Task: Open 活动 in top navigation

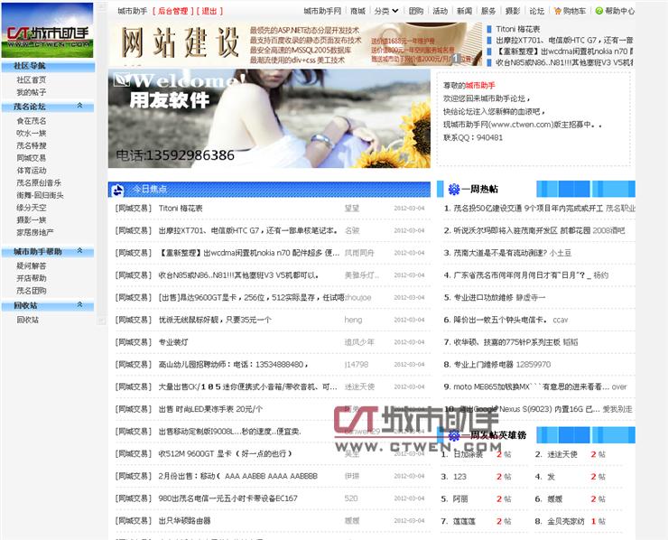Action: point(441,11)
